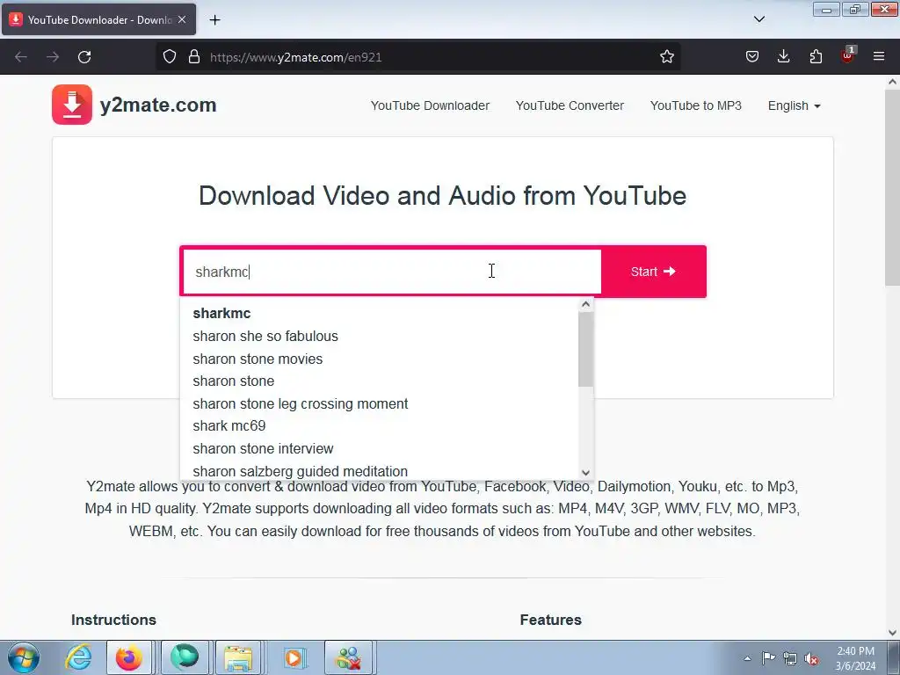This screenshot has height=675, width=900.
Task: Click the y2mate.com site title
Action: (158, 105)
